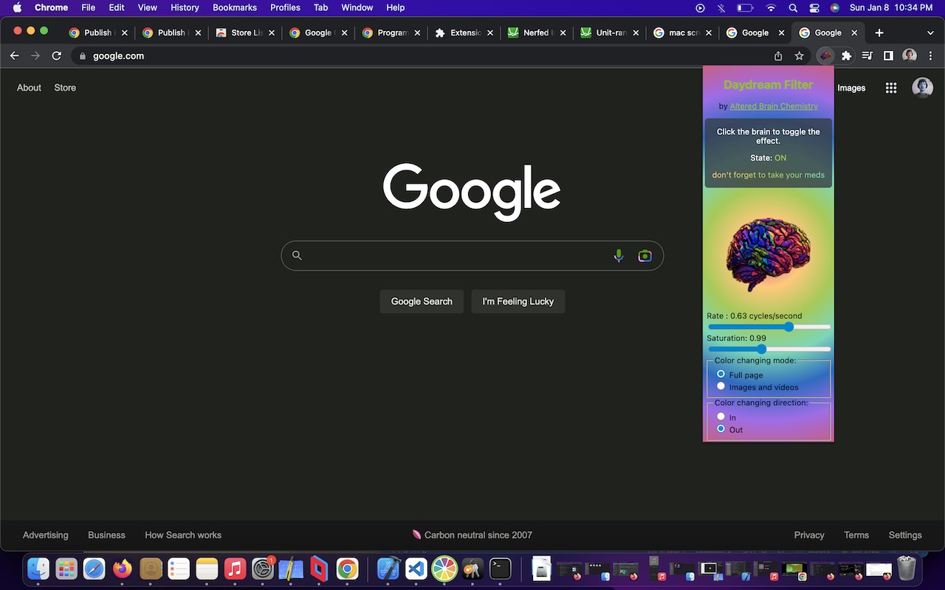This screenshot has width=945, height=590.
Task: Open the Music app in the Dock
Action: (235, 569)
